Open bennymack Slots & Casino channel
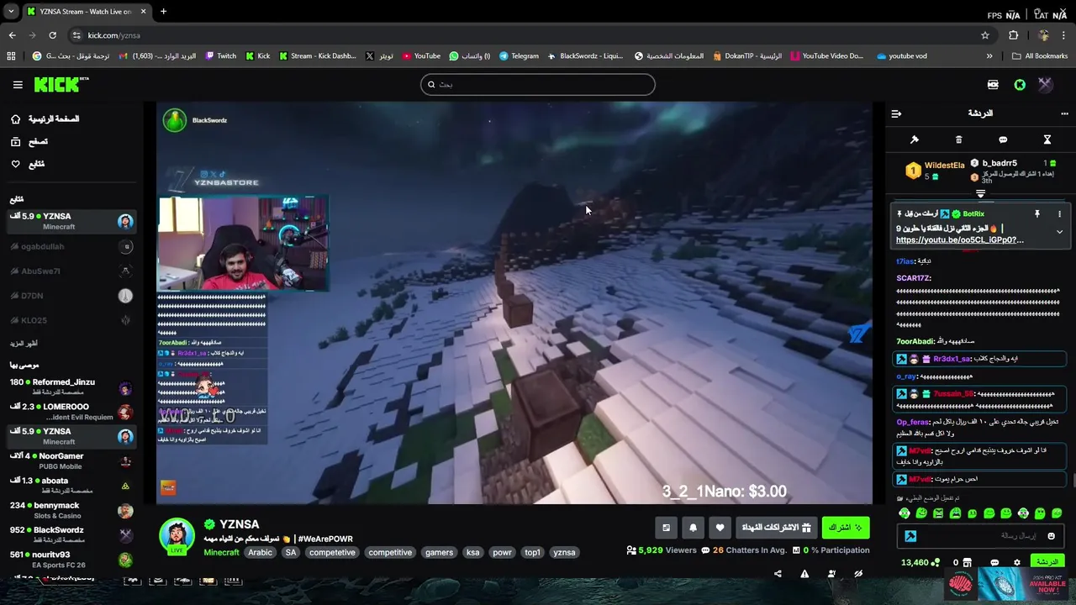This screenshot has height=605, width=1076. 71,510
